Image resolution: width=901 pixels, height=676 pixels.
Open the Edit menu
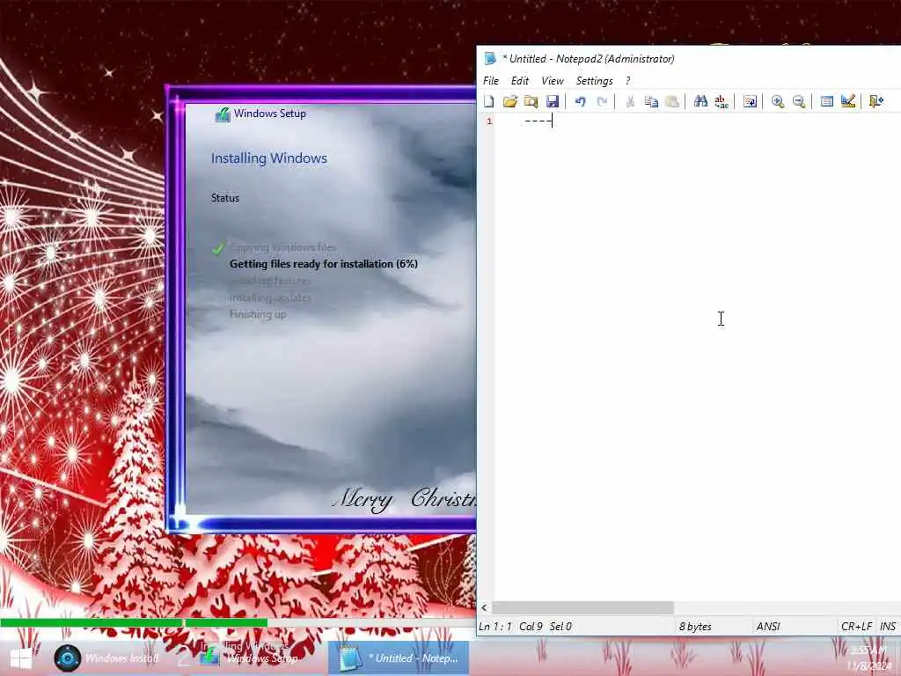pos(519,81)
